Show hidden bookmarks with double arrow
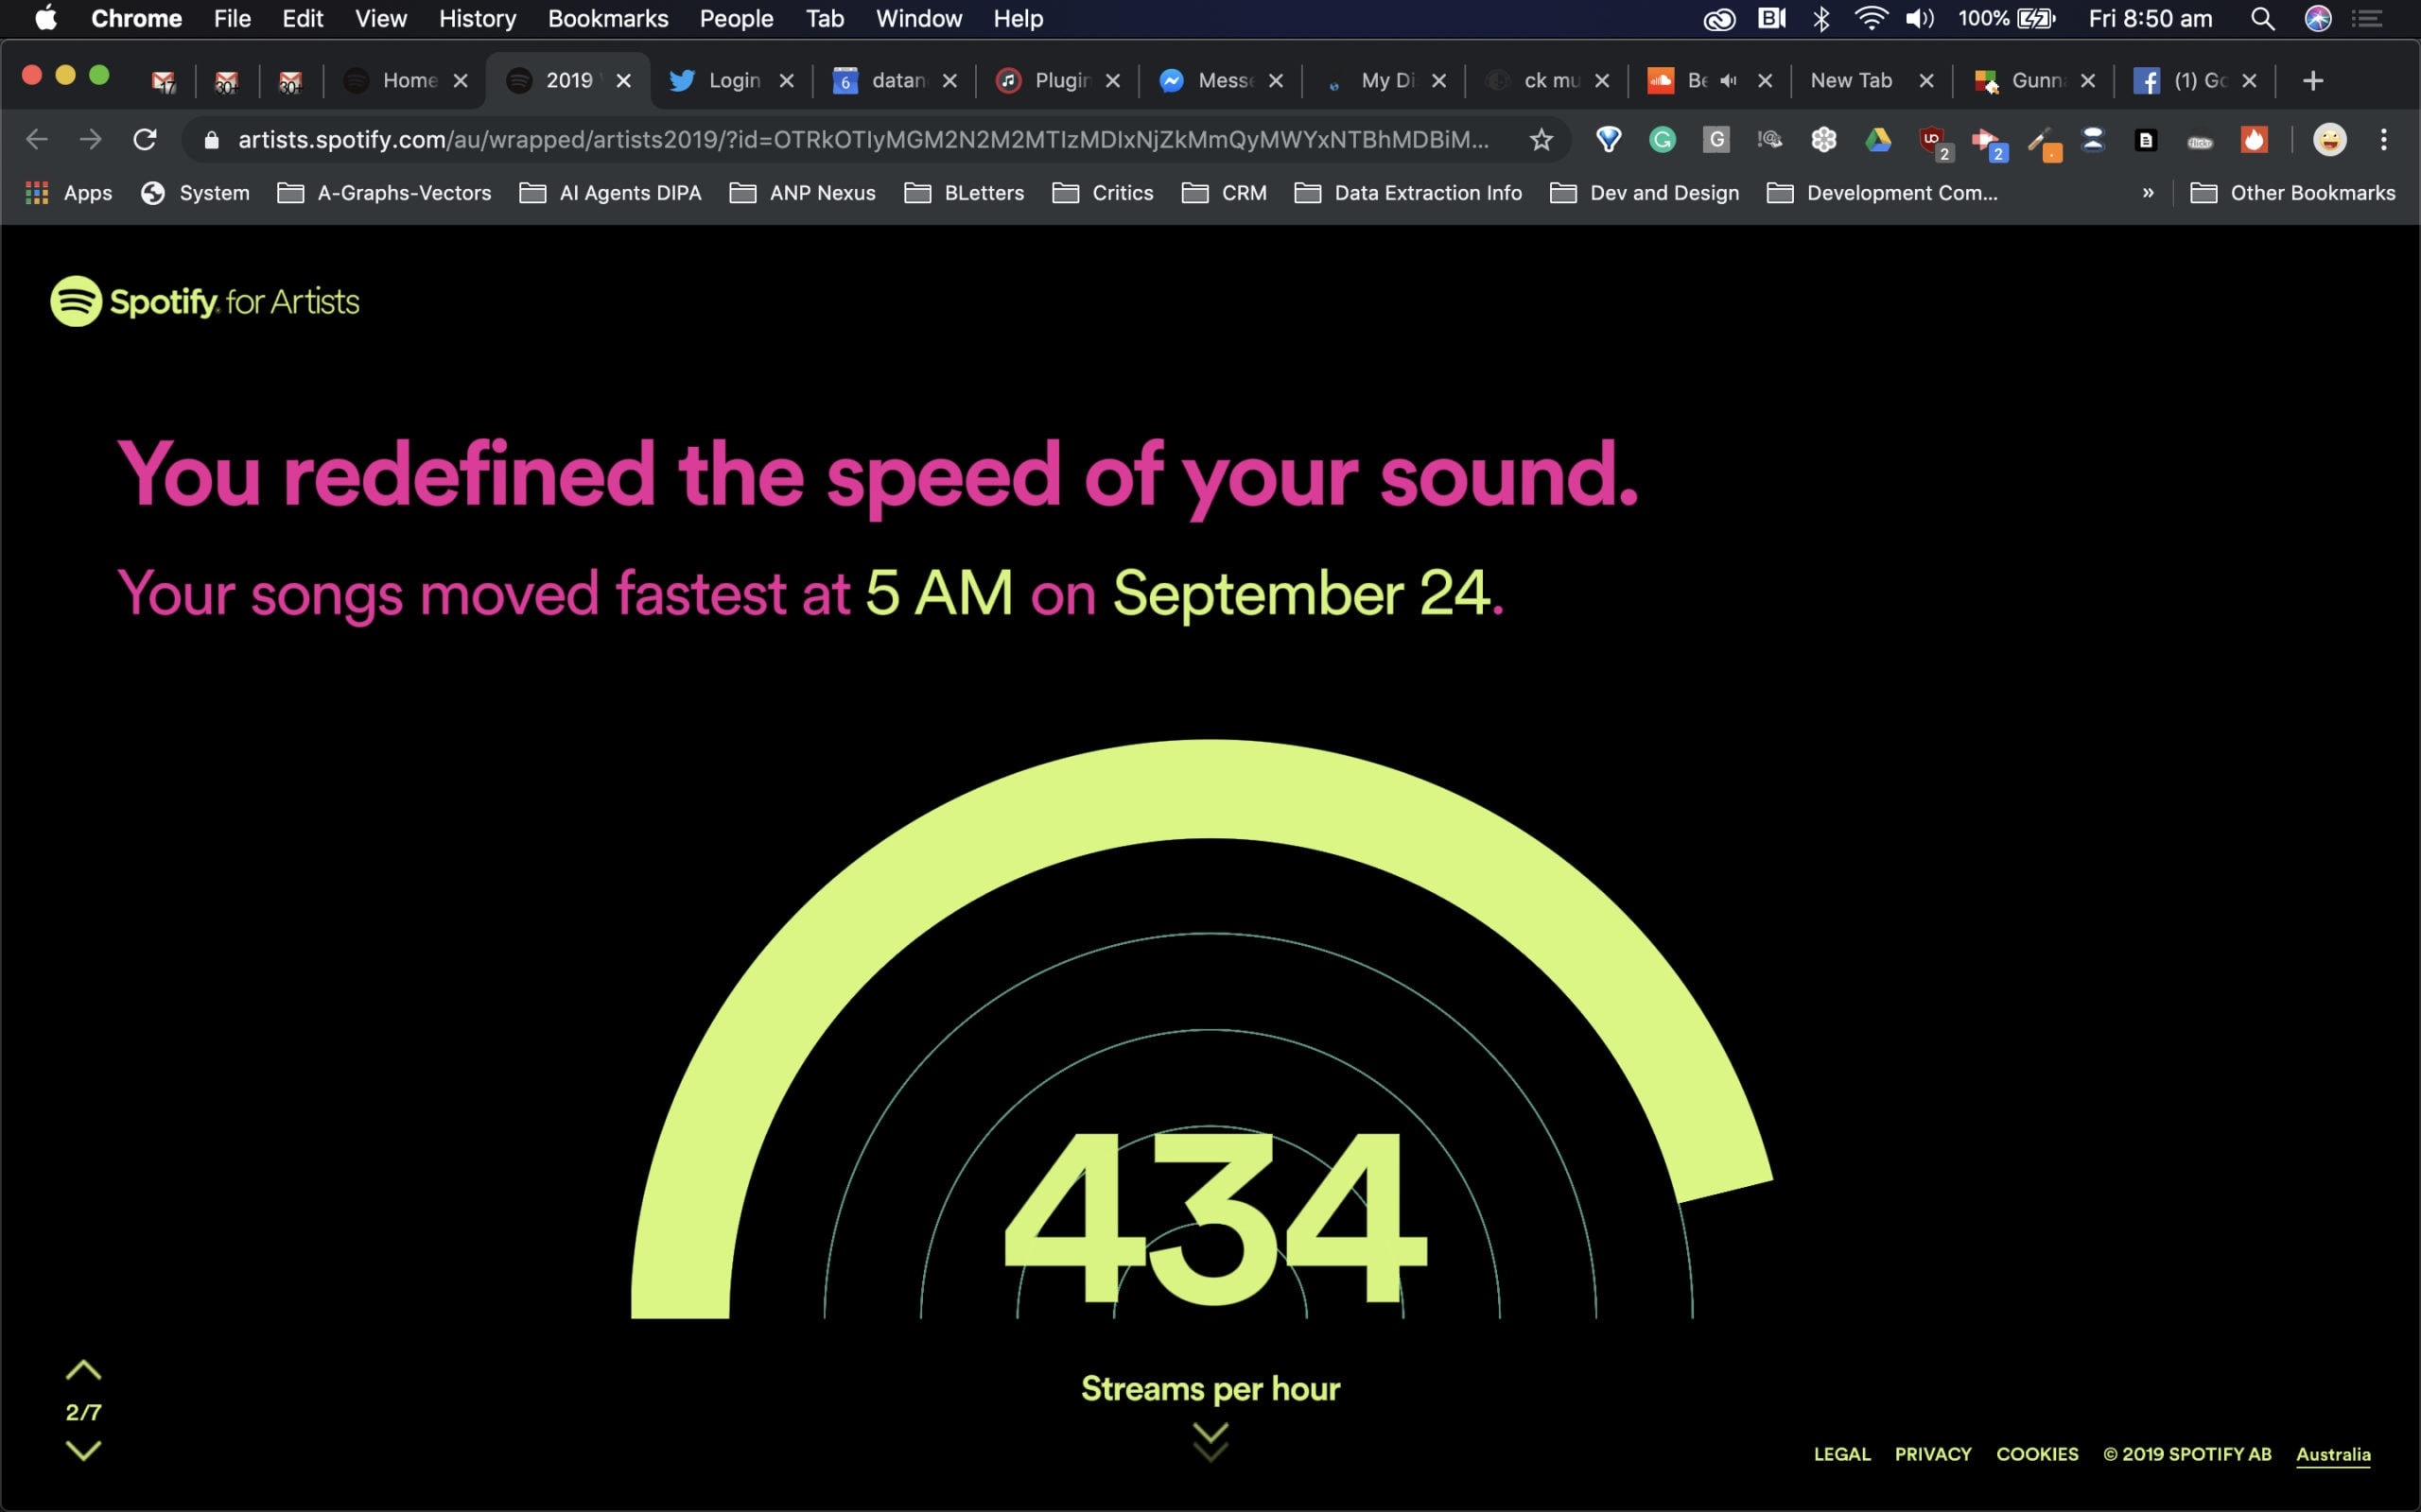 tap(2147, 193)
